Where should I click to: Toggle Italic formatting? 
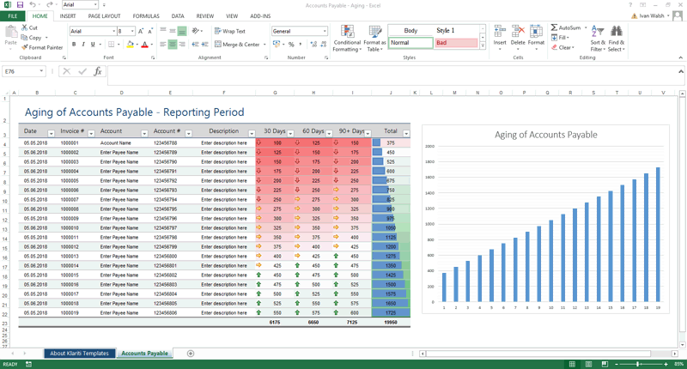coord(82,45)
